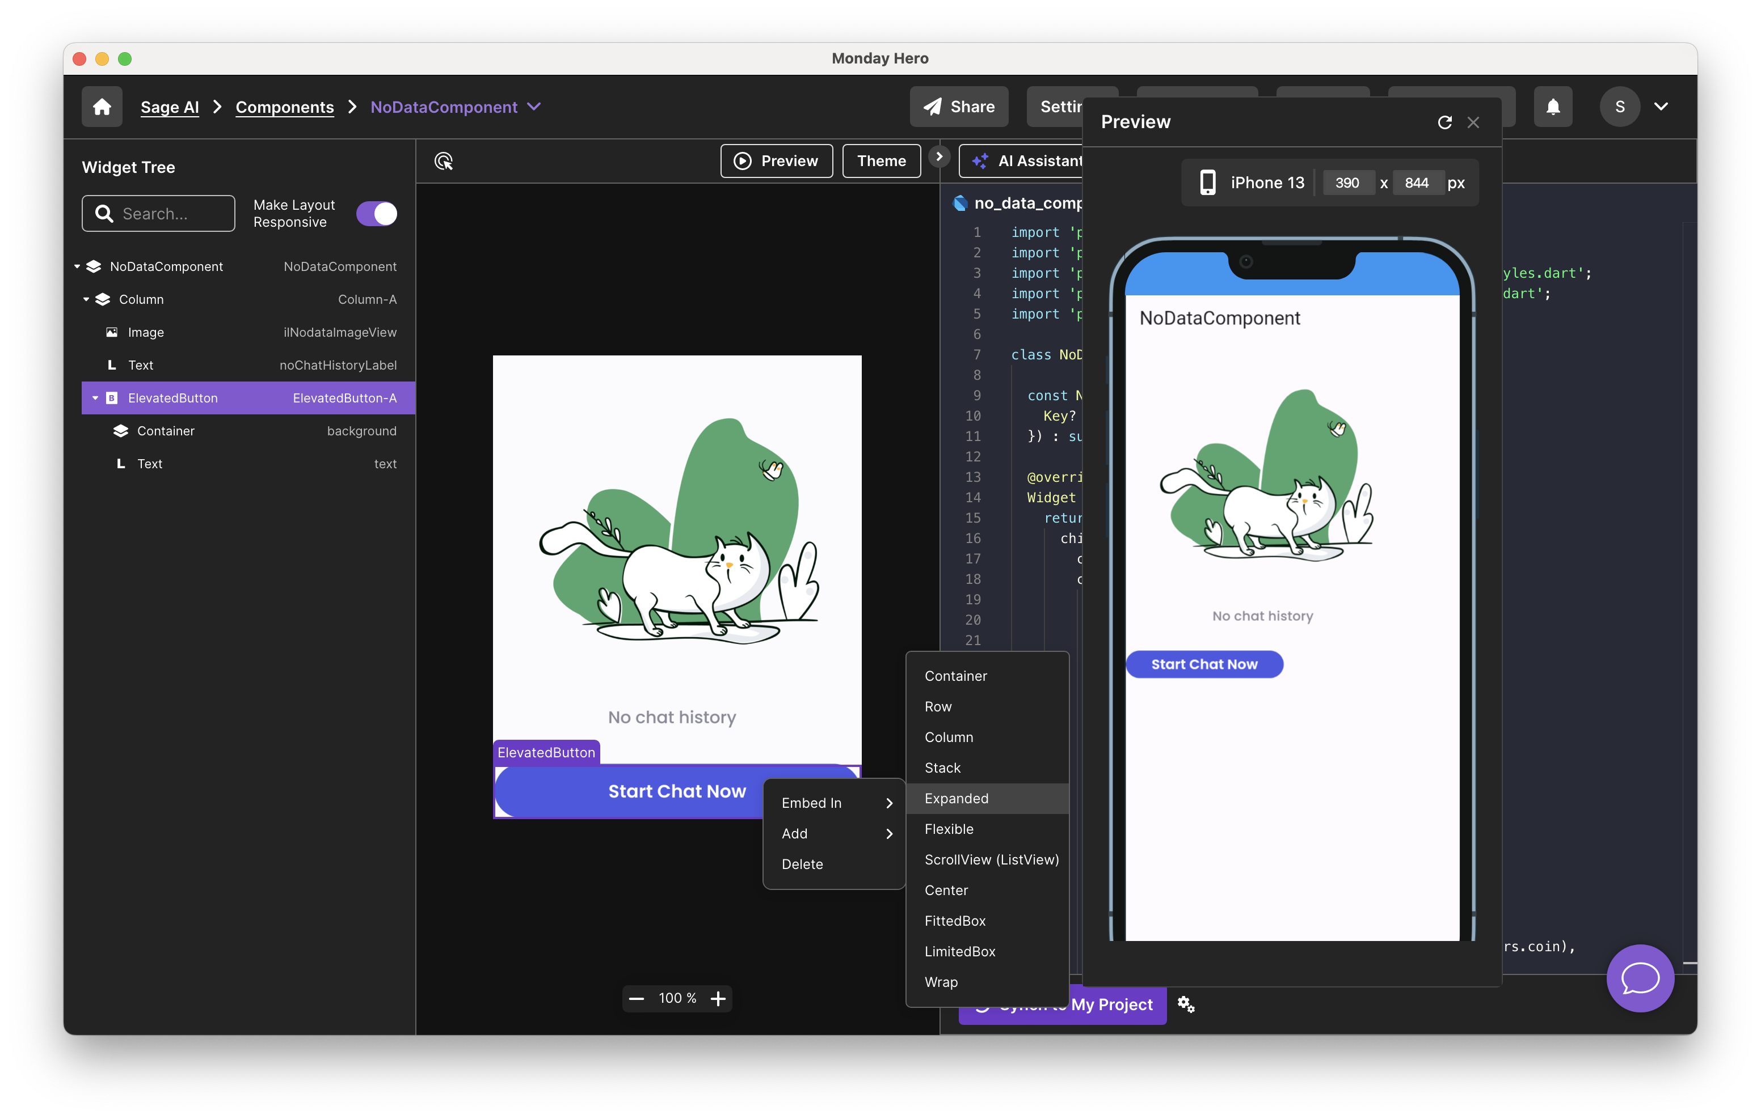Collapse the ElevatedButton tree item
1761x1119 pixels.
95,397
